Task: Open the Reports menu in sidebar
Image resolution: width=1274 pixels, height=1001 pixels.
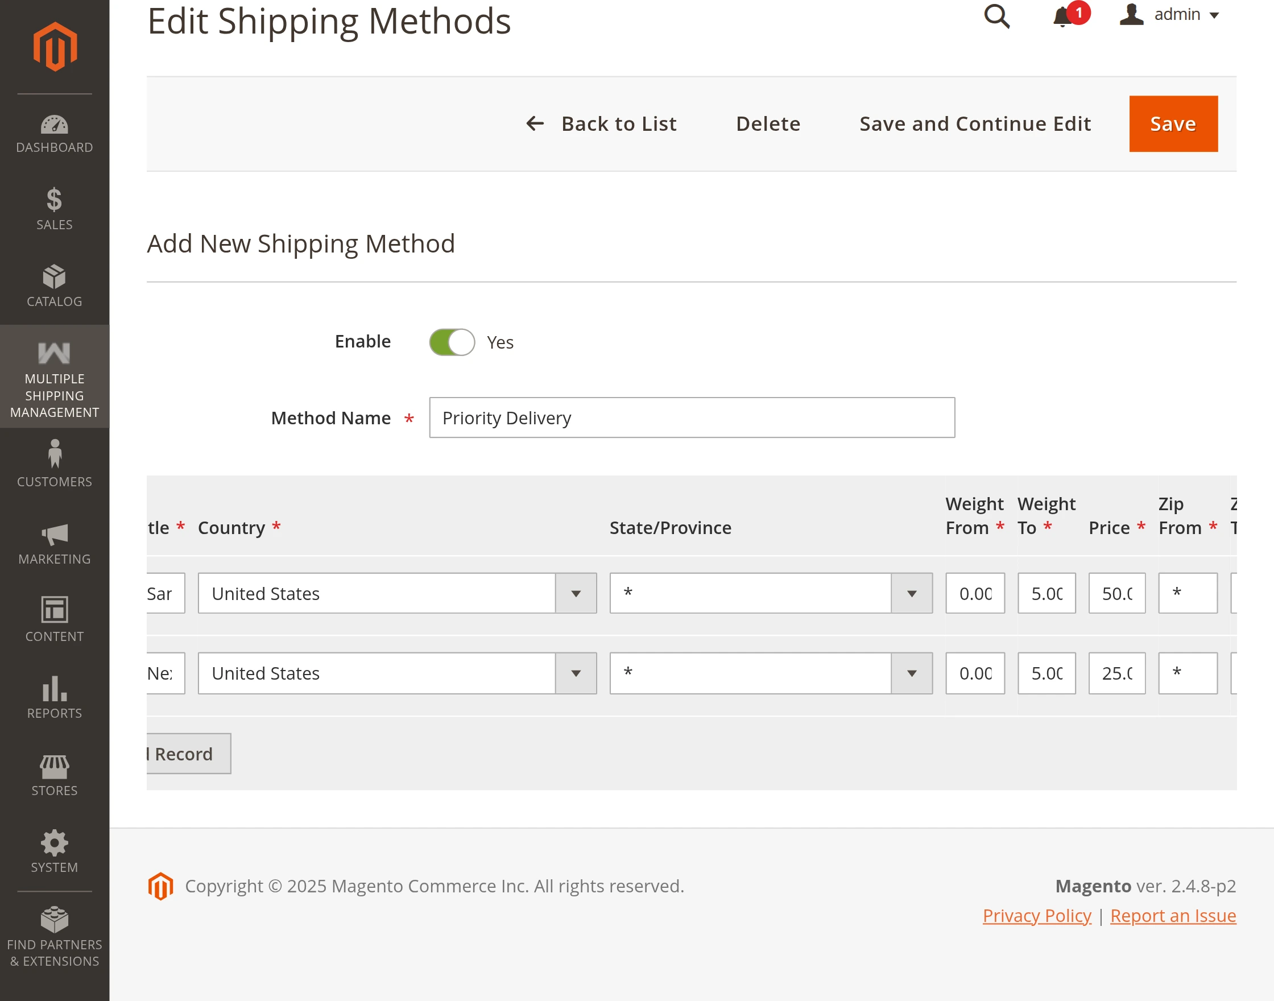Action: pos(55,697)
